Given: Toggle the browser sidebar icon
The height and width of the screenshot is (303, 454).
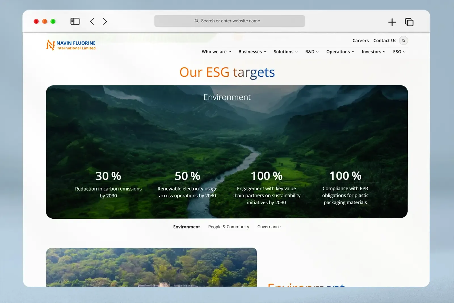Looking at the screenshot, I should point(75,21).
